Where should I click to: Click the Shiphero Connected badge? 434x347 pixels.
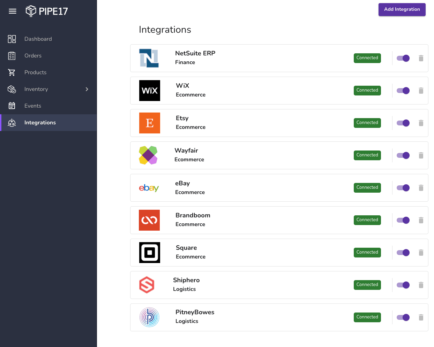(x=367, y=285)
